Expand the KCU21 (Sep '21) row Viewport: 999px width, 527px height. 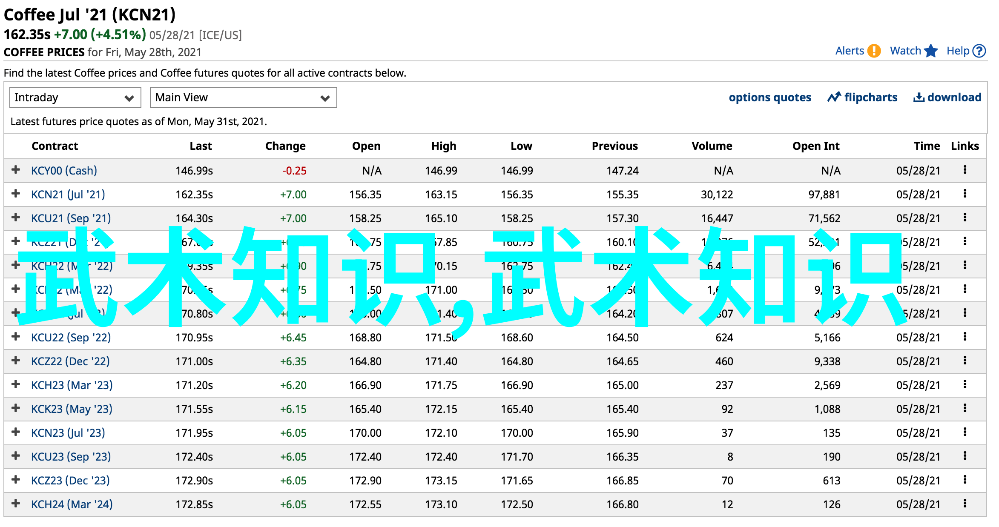click(x=16, y=218)
